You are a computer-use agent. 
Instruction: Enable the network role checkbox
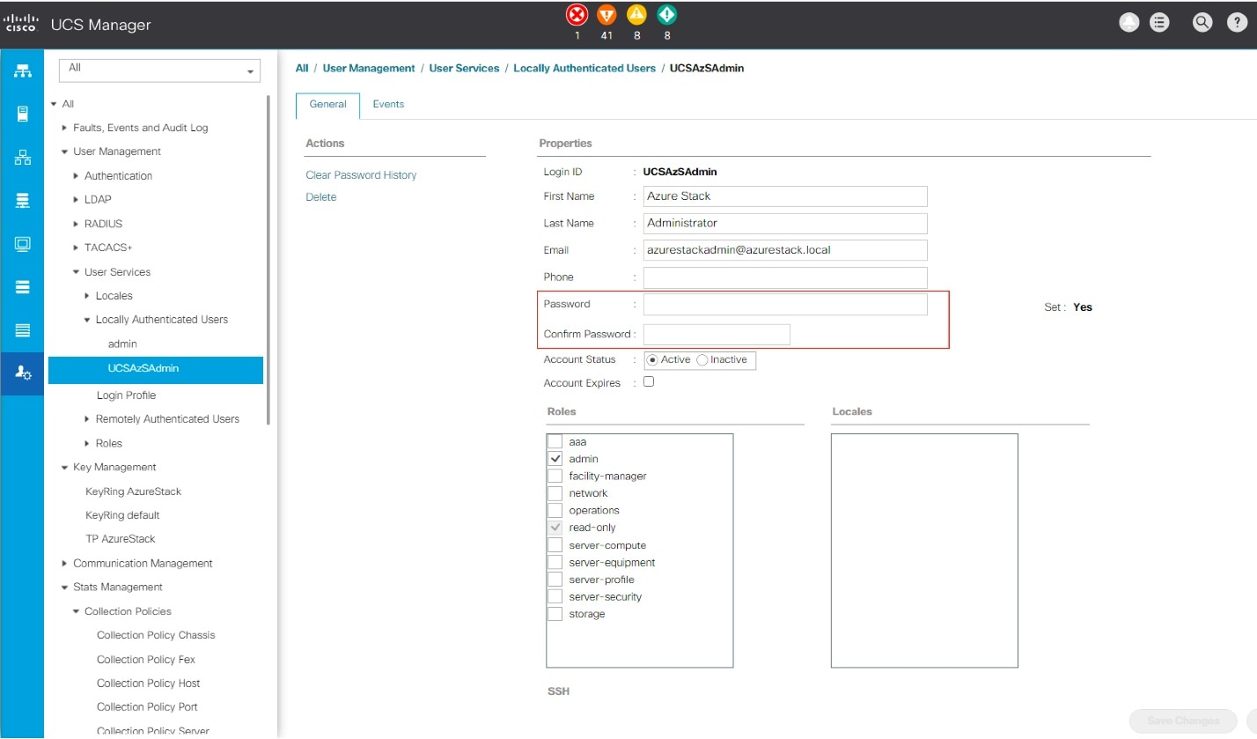555,493
